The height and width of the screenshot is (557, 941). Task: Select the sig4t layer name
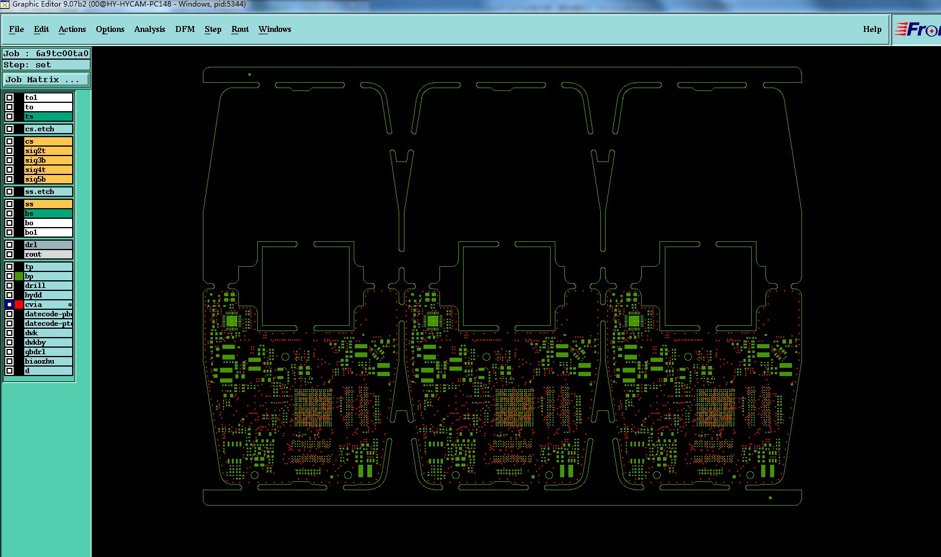[x=48, y=170]
